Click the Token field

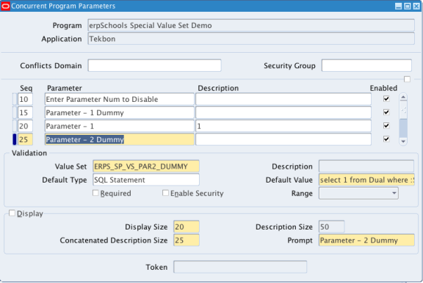240,267
